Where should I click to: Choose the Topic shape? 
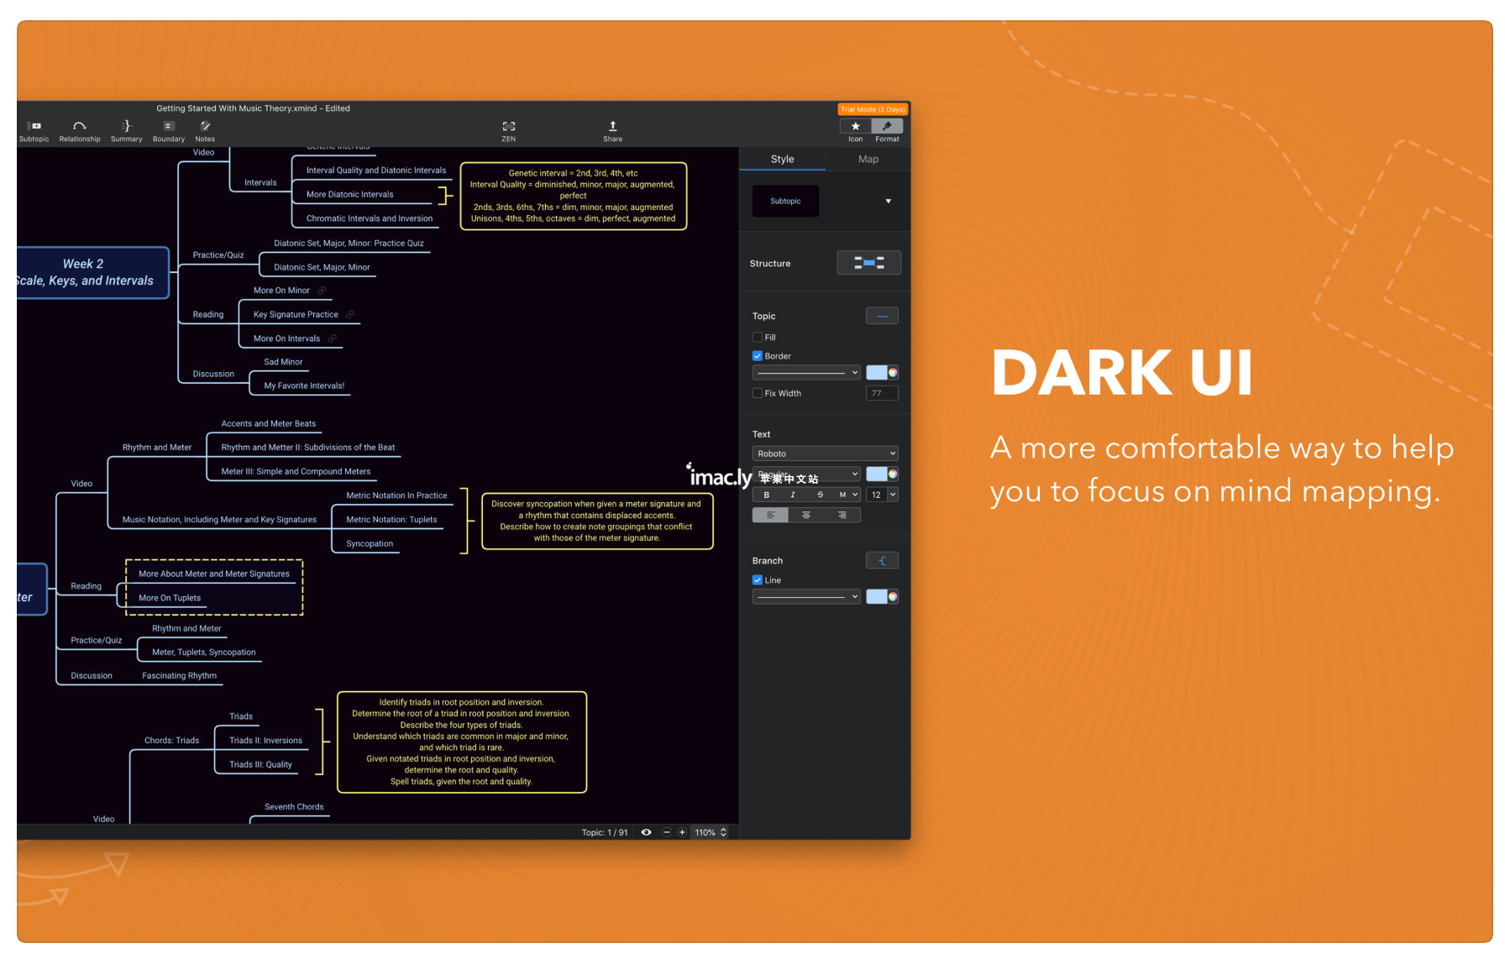[x=882, y=316]
